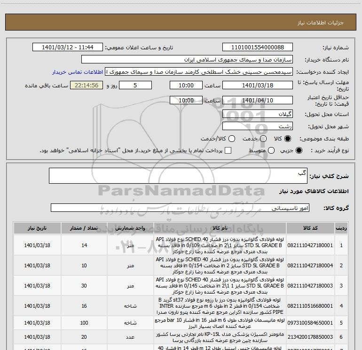Select the خدمت radio button
Viewport: 362px width, 350px height.
[x=263, y=139]
